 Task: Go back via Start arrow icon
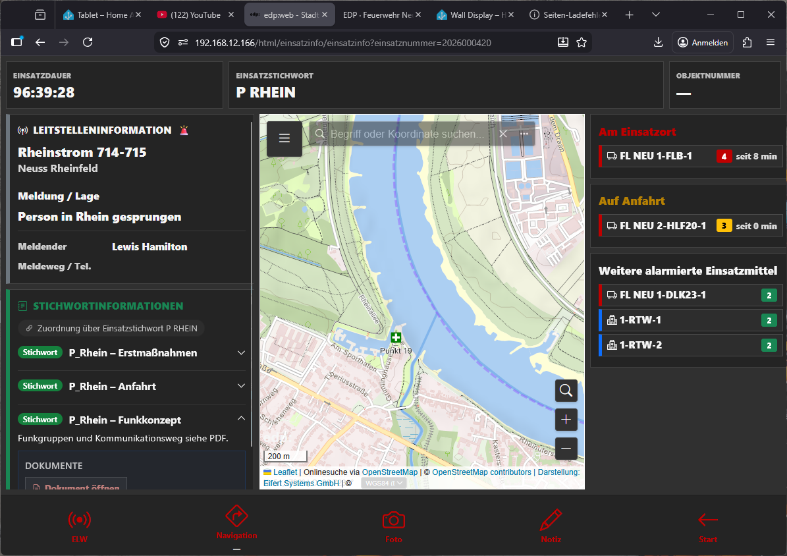708,520
